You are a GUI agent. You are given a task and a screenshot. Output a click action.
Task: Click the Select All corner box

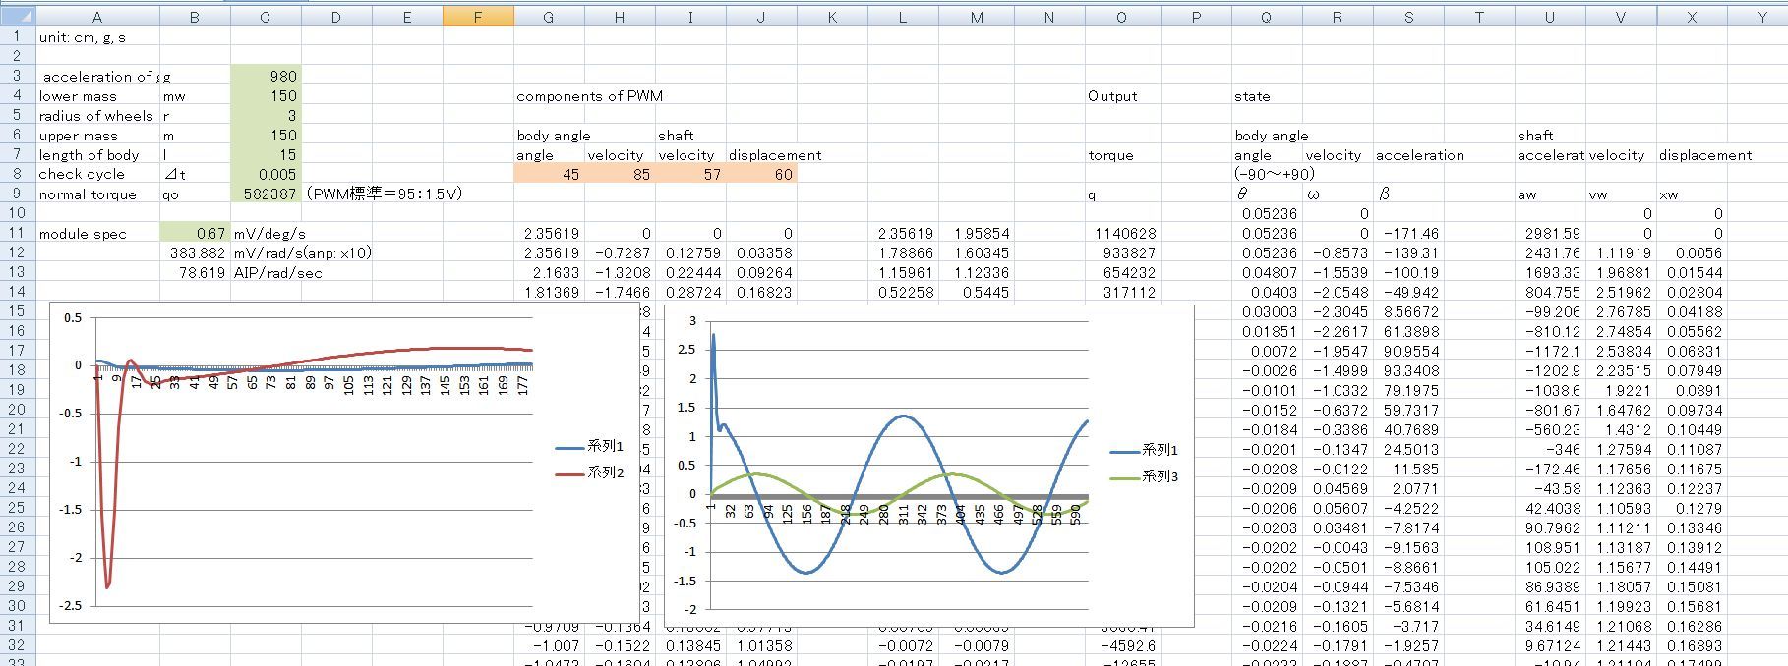pos(18,17)
